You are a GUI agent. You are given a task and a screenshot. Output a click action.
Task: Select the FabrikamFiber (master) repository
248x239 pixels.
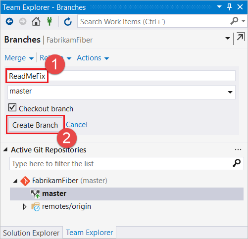pos(70,181)
